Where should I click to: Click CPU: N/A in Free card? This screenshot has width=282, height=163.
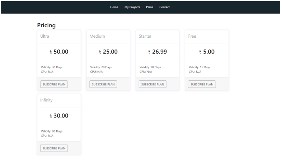pyautogui.click(x=195, y=72)
